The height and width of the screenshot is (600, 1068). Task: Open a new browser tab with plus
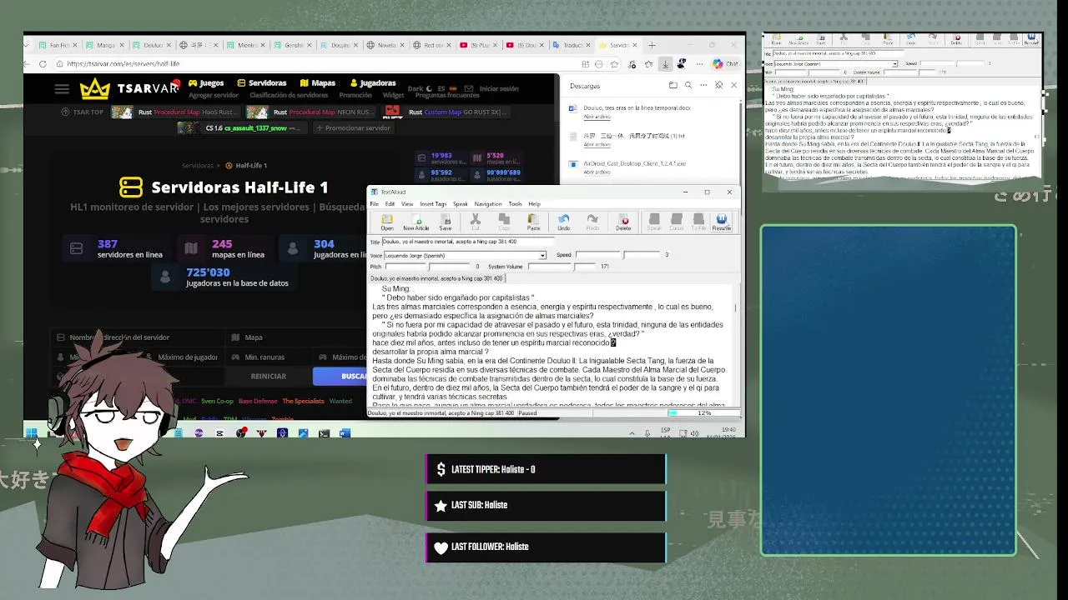(652, 45)
